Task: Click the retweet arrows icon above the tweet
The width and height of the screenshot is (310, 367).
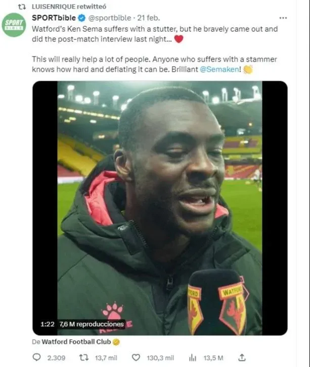Action: (22, 7)
